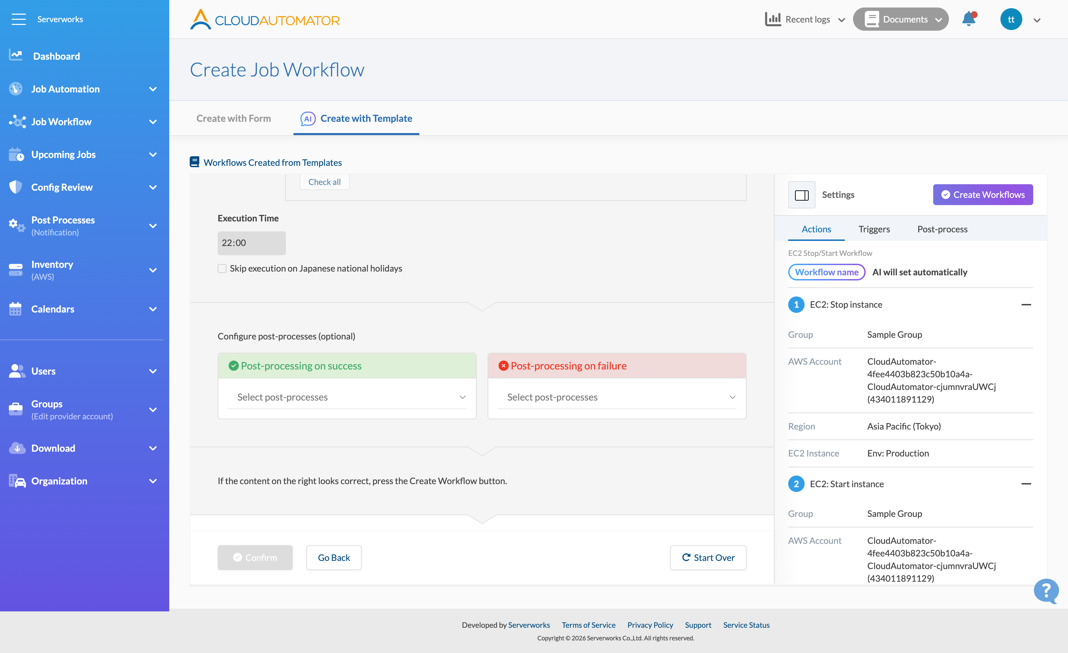The image size is (1068, 653).
Task: Open Workflows Created from Templates link
Action: pyautogui.click(x=273, y=162)
